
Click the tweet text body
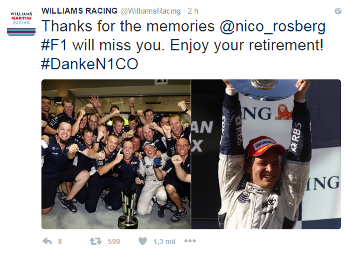(x=184, y=45)
